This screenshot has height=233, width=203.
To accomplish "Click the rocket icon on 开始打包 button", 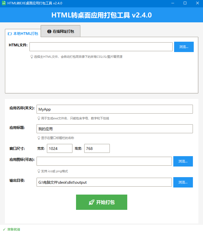I will [92, 202].
